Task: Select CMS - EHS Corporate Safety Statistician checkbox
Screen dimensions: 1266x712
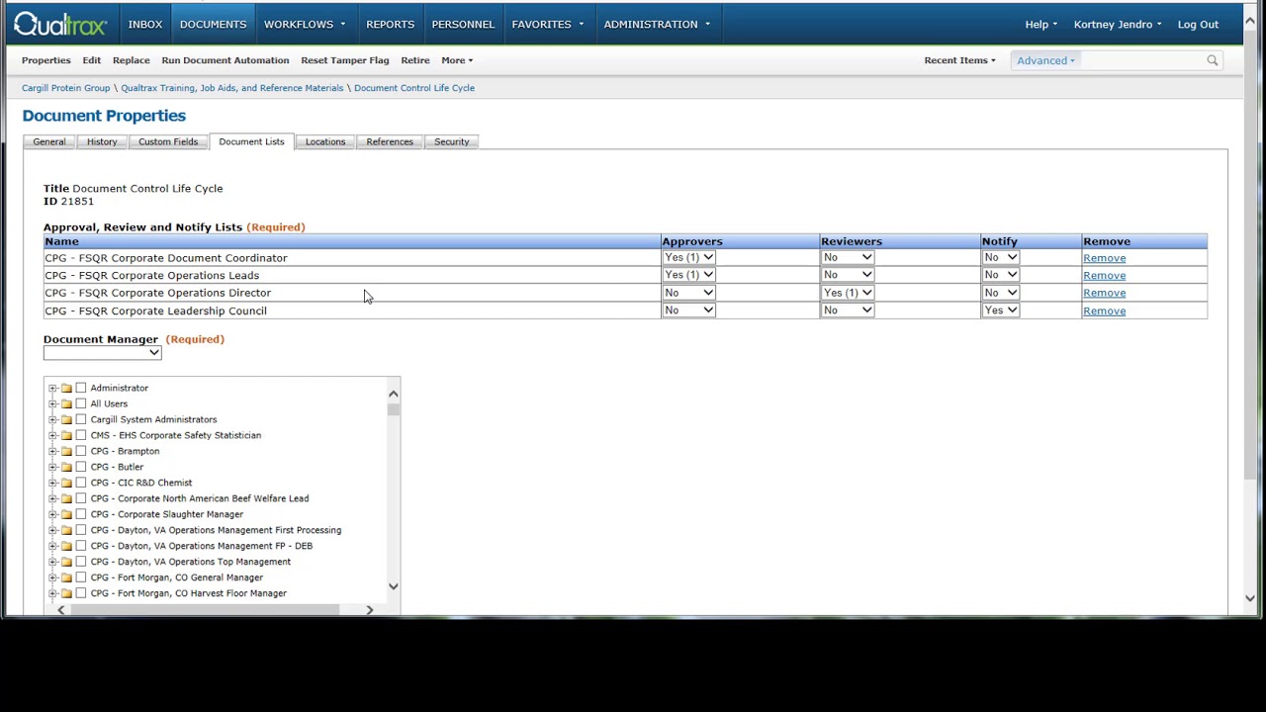Action: (x=81, y=435)
